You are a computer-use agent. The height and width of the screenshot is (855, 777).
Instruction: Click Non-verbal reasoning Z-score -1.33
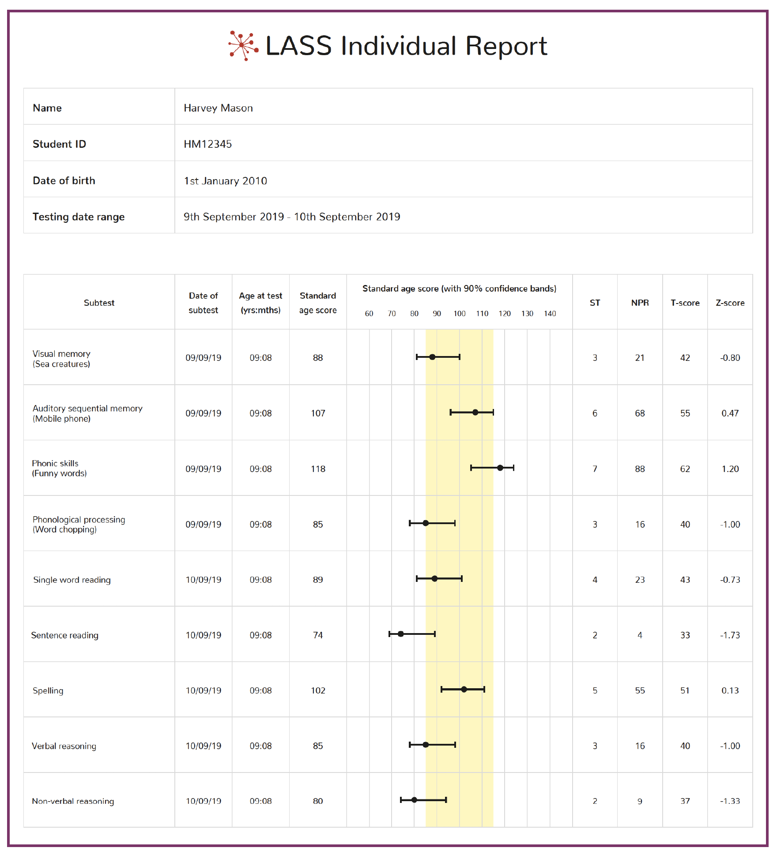pos(730,801)
